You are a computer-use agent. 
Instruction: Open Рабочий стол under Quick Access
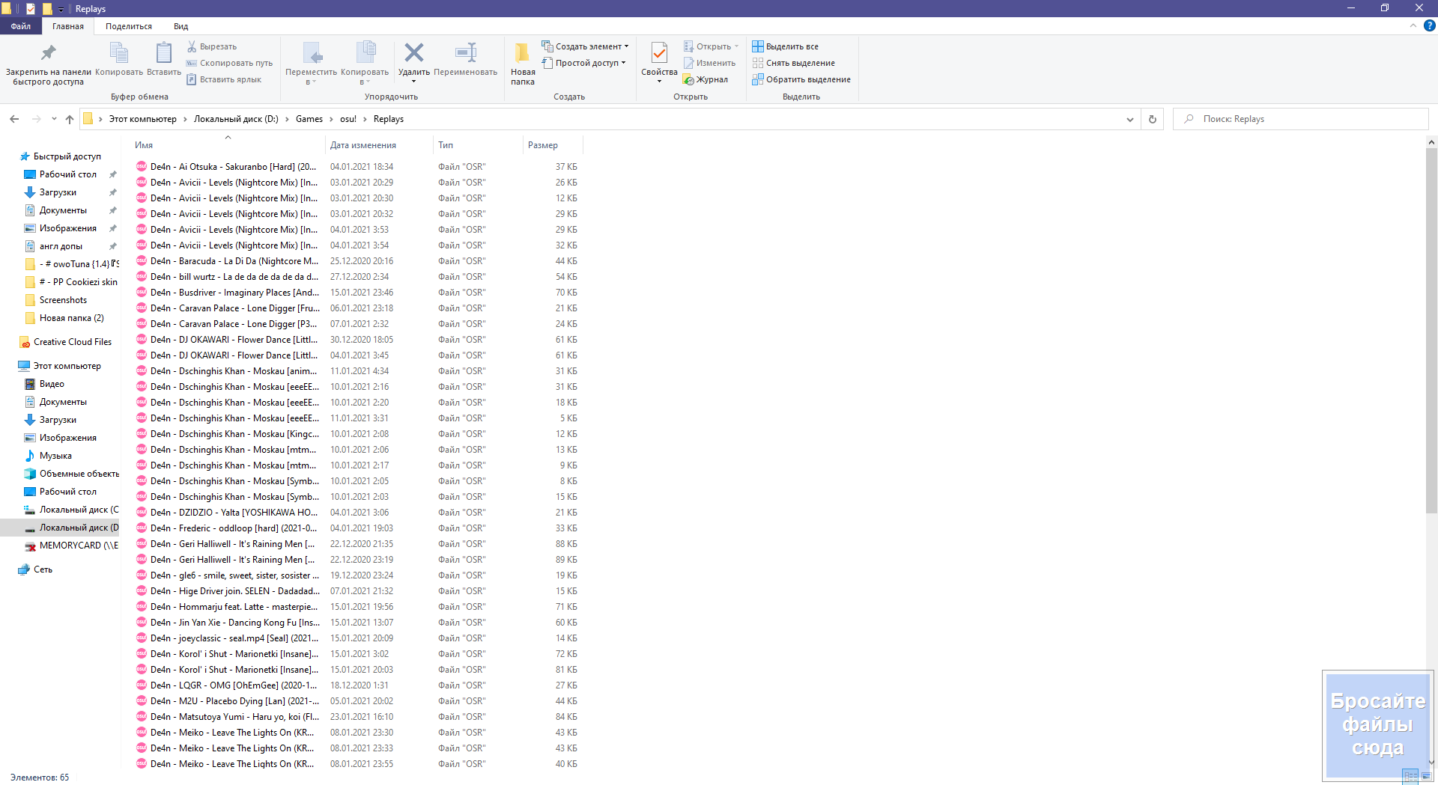click(67, 174)
